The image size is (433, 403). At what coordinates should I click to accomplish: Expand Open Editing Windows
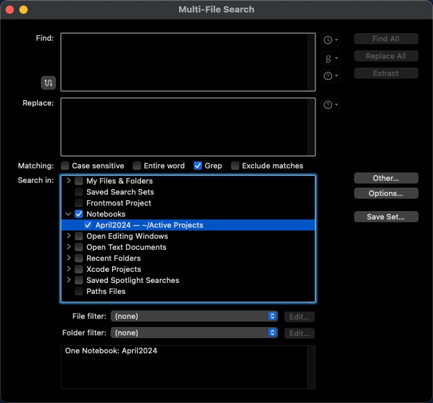pos(68,236)
